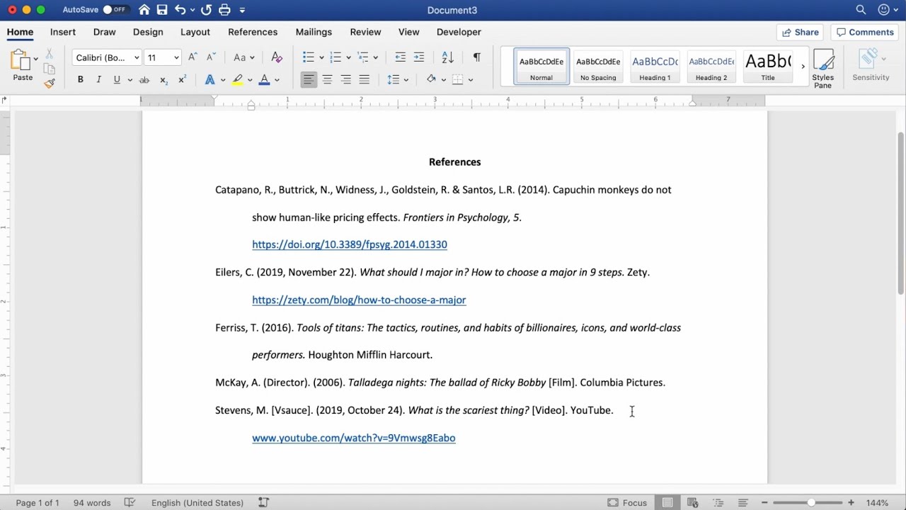Apply strikethrough formatting icon
The image size is (906, 510).
[x=144, y=80]
